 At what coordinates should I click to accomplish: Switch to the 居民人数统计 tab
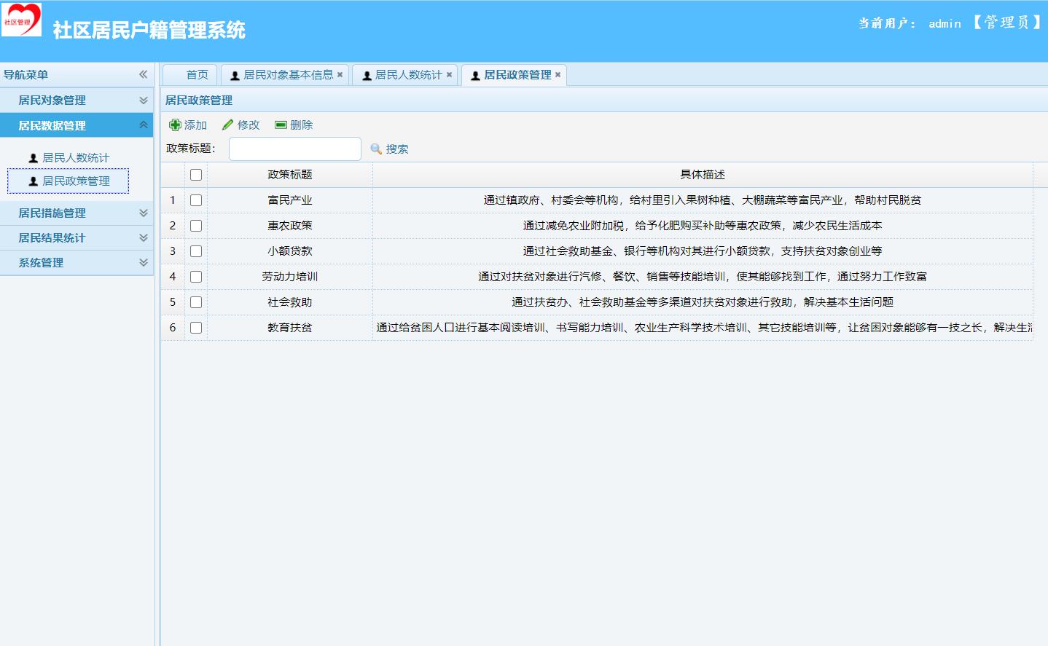405,74
